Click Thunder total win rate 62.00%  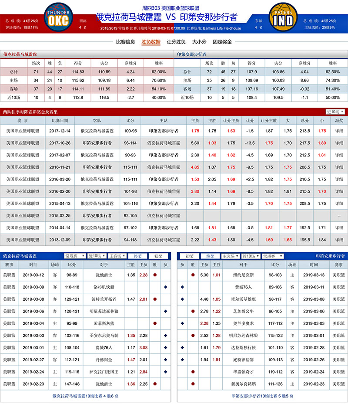pyautogui.click(x=159, y=72)
